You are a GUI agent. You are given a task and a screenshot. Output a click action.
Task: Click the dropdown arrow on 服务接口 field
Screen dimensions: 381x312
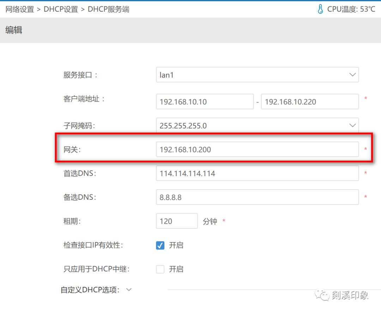(352, 75)
